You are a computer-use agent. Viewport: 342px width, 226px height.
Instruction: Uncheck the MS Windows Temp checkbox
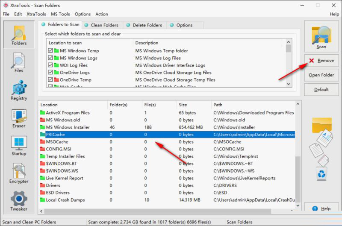point(51,51)
